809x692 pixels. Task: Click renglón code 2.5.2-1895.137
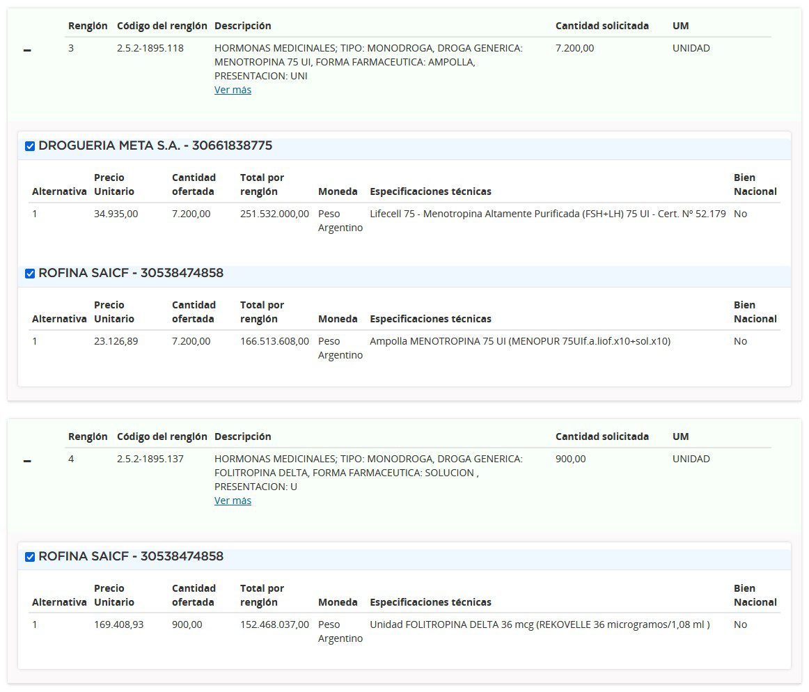pyautogui.click(x=150, y=459)
